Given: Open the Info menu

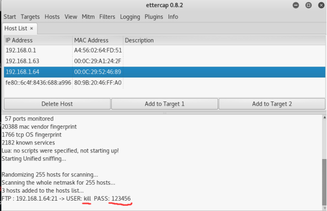Looking at the screenshot, I should pos(173,17).
